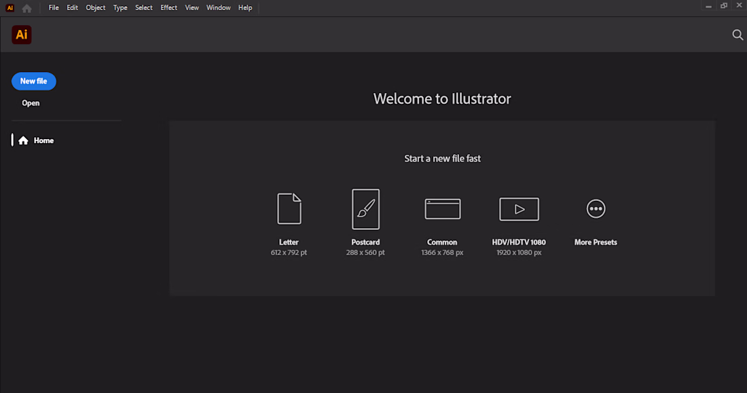Screen dimensions: 747x393
Task: Close the Illustrator window
Action: 740,5
